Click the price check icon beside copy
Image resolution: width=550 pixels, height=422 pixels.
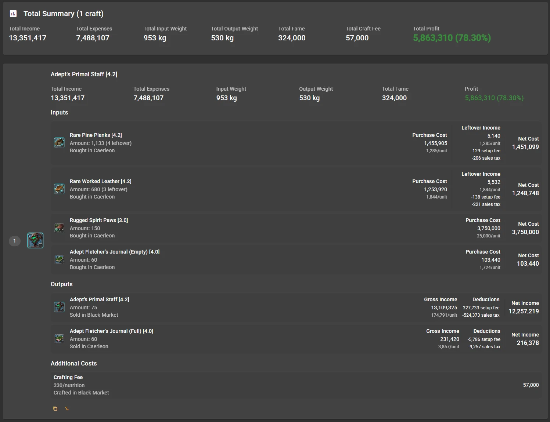point(67,408)
